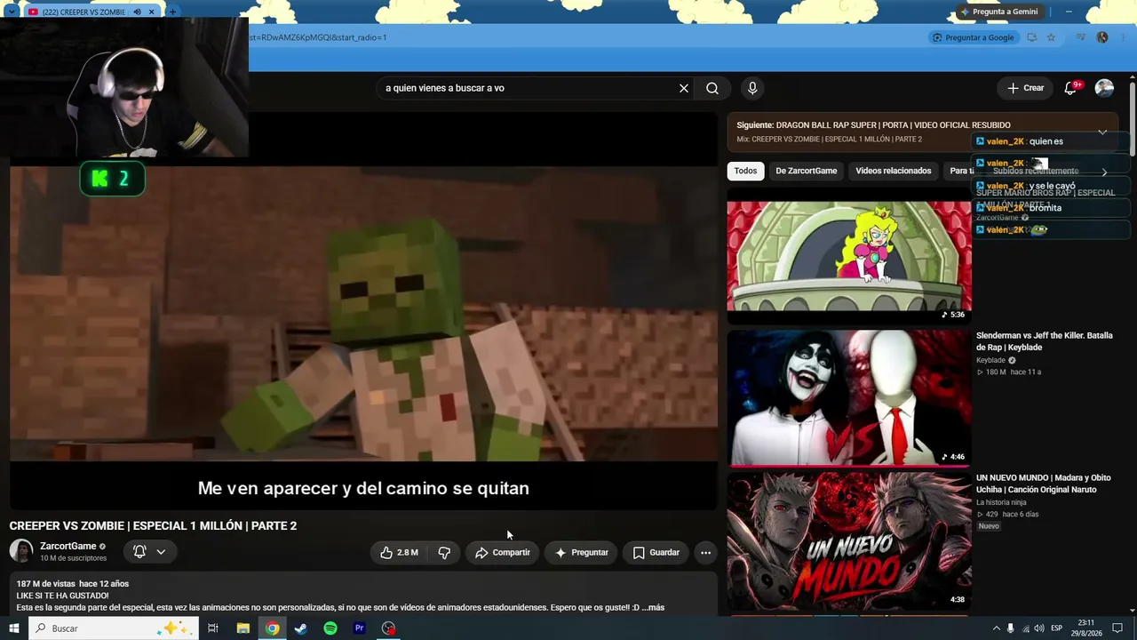Viewport: 1137px width, 640px height.
Task: Clear the YouTube search box text
Action: click(x=684, y=88)
